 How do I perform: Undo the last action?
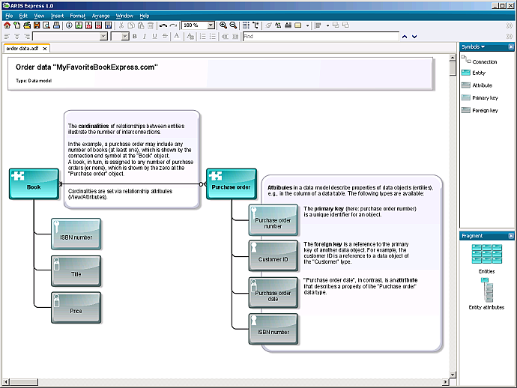(163, 25)
